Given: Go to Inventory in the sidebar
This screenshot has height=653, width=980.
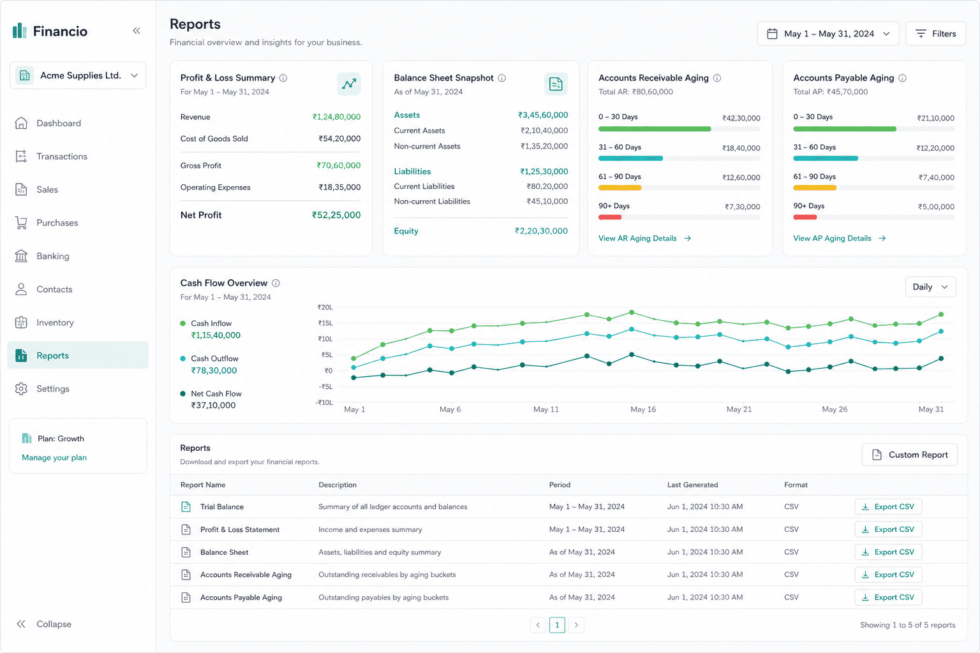Looking at the screenshot, I should (78, 322).
